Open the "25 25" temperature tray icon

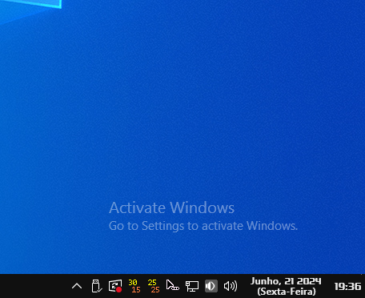(154, 286)
